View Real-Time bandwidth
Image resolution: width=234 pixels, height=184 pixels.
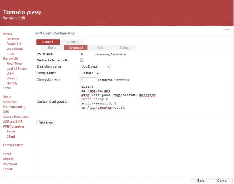(x=14, y=64)
